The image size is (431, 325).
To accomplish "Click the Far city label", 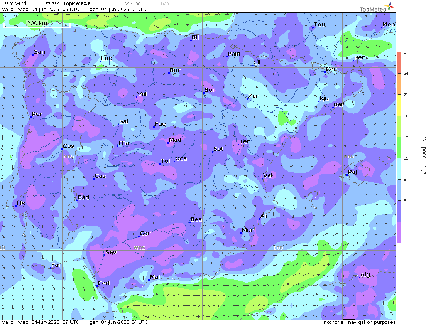I will [56, 265].
